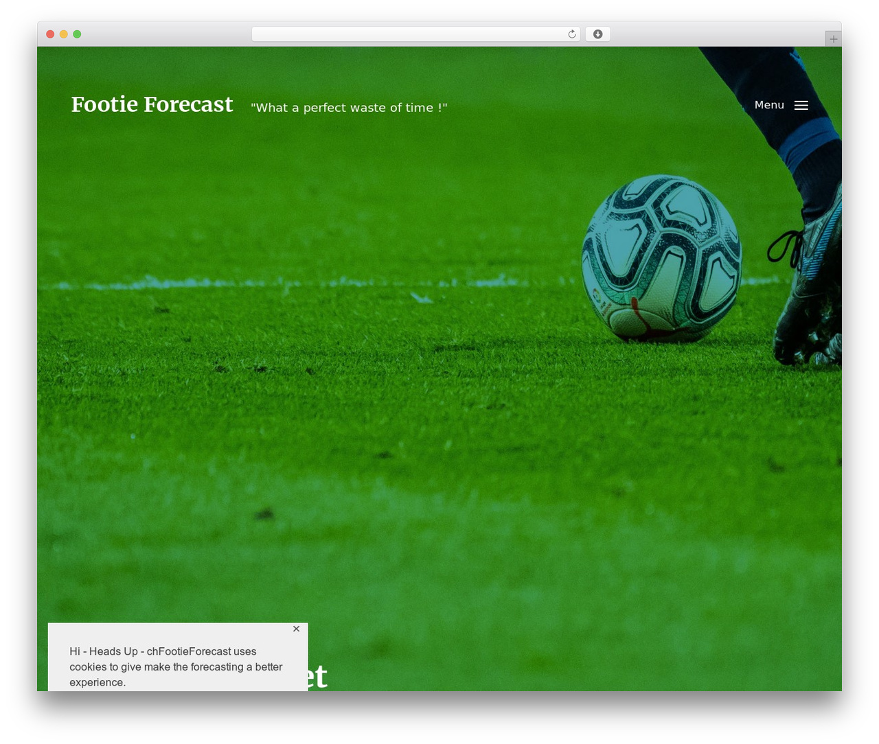Focus the browser address bar
The width and height of the screenshot is (879, 744).
tap(416, 34)
